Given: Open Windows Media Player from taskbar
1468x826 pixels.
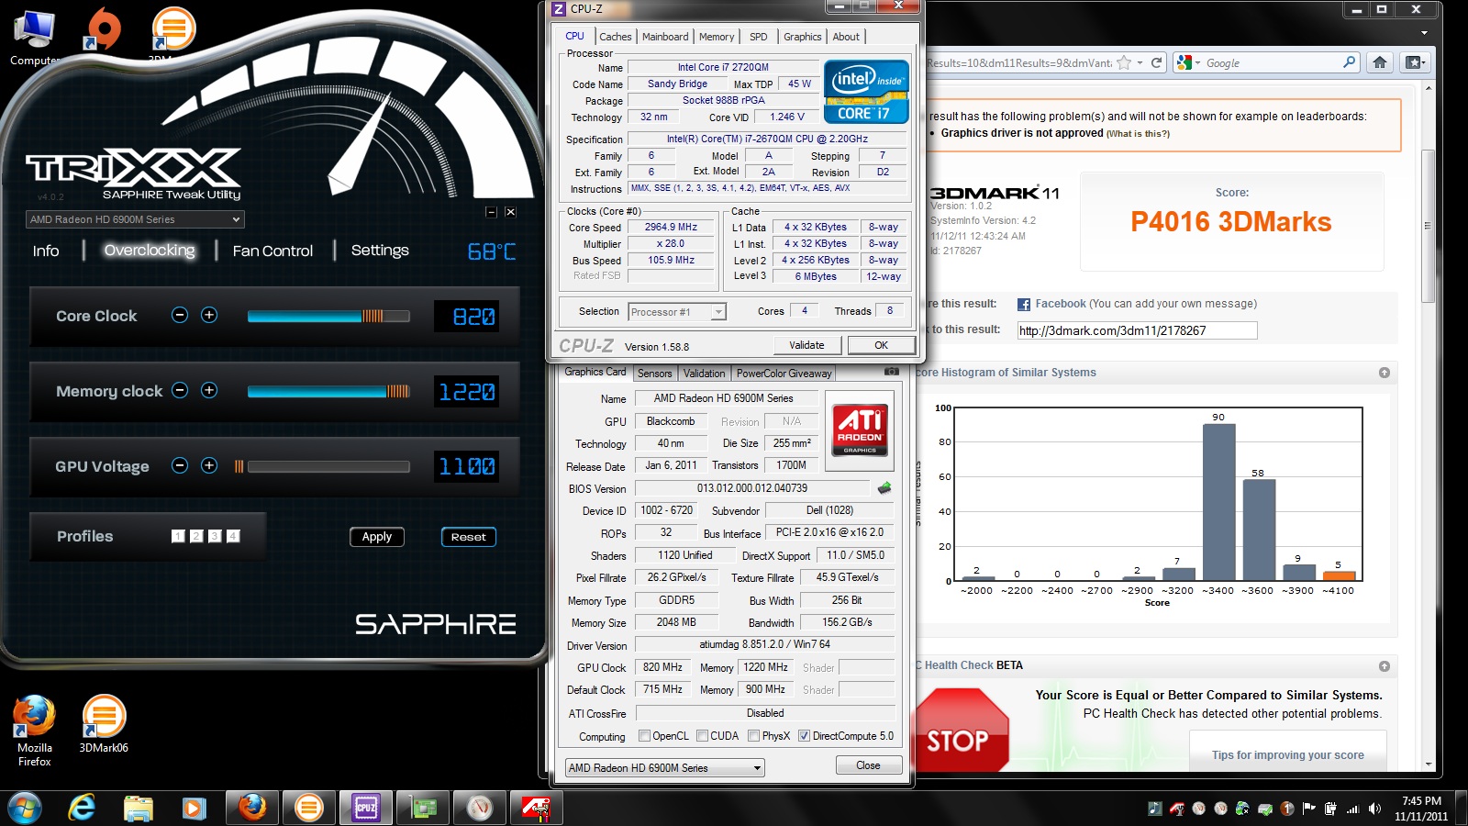Looking at the screenshot, I should pos(194,808).
